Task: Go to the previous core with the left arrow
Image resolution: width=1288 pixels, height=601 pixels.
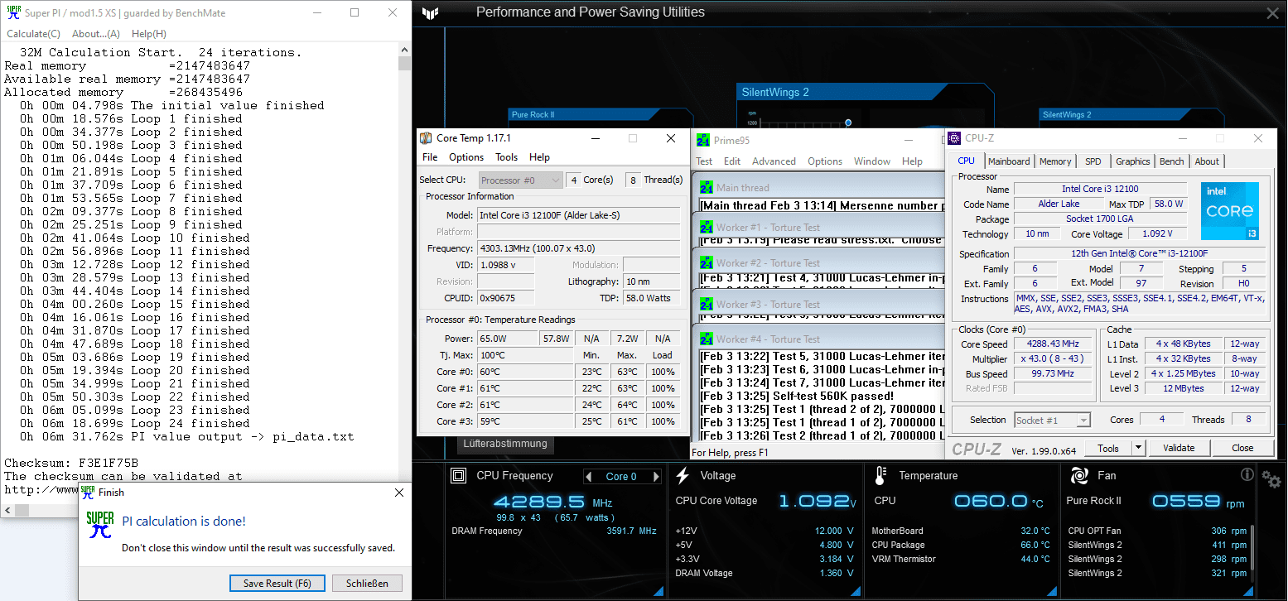Action: pyautogui.click(x=589, y=476)
